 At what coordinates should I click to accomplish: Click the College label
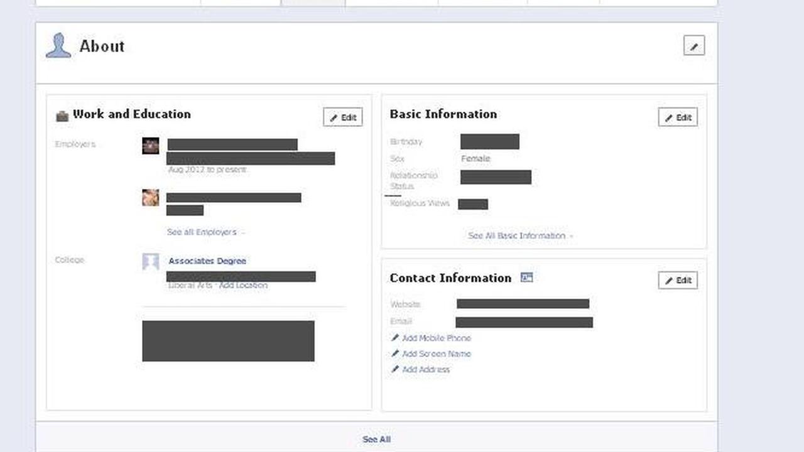(69, 260)
